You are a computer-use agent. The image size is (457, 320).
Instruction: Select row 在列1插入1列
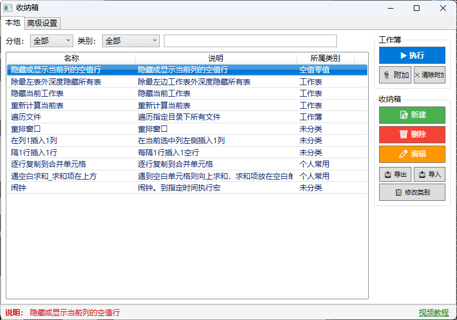[x=187, y=140]
